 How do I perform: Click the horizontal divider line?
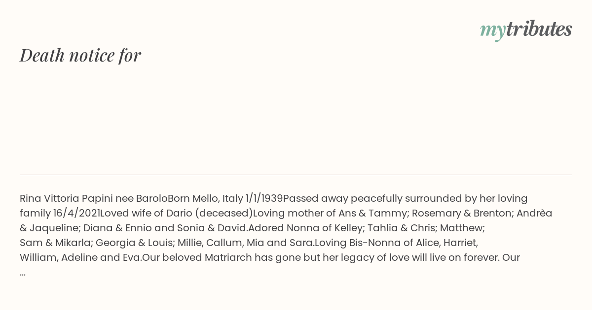pyautogui.click(x=296, y=175)
